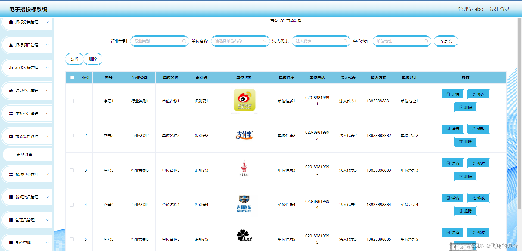The height and width of the screenshot is (251, 522).
Task: Click the 结果公示管理 pie-chart icon
Action: (11, 90)
